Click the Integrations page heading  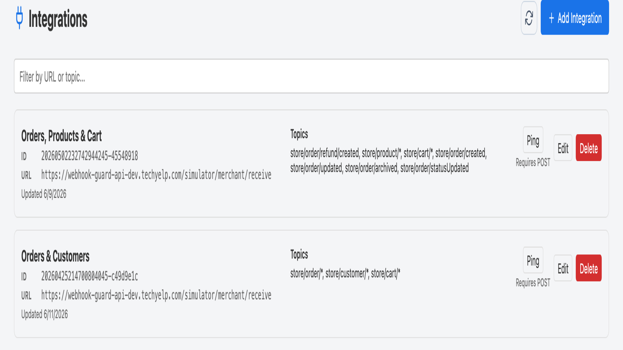click(58, 19)
